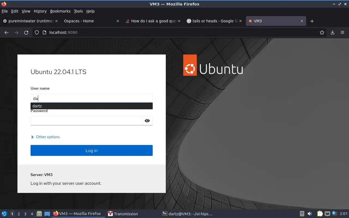Open the shield tracking protection icon
The width and height of the screenshot is (349, 218).
click(37, 32)
